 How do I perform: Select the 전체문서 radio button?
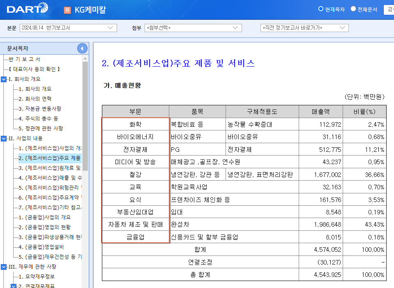[353, 9]
